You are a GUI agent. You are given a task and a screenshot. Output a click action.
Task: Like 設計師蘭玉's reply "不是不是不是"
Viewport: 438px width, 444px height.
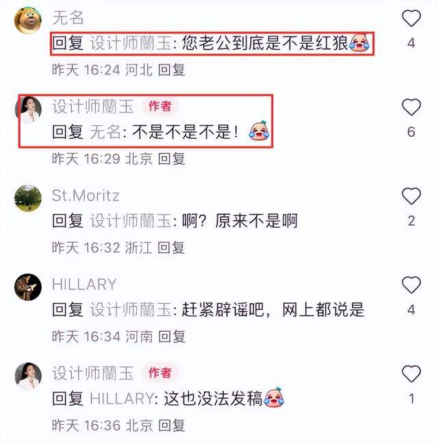(411, 107)
